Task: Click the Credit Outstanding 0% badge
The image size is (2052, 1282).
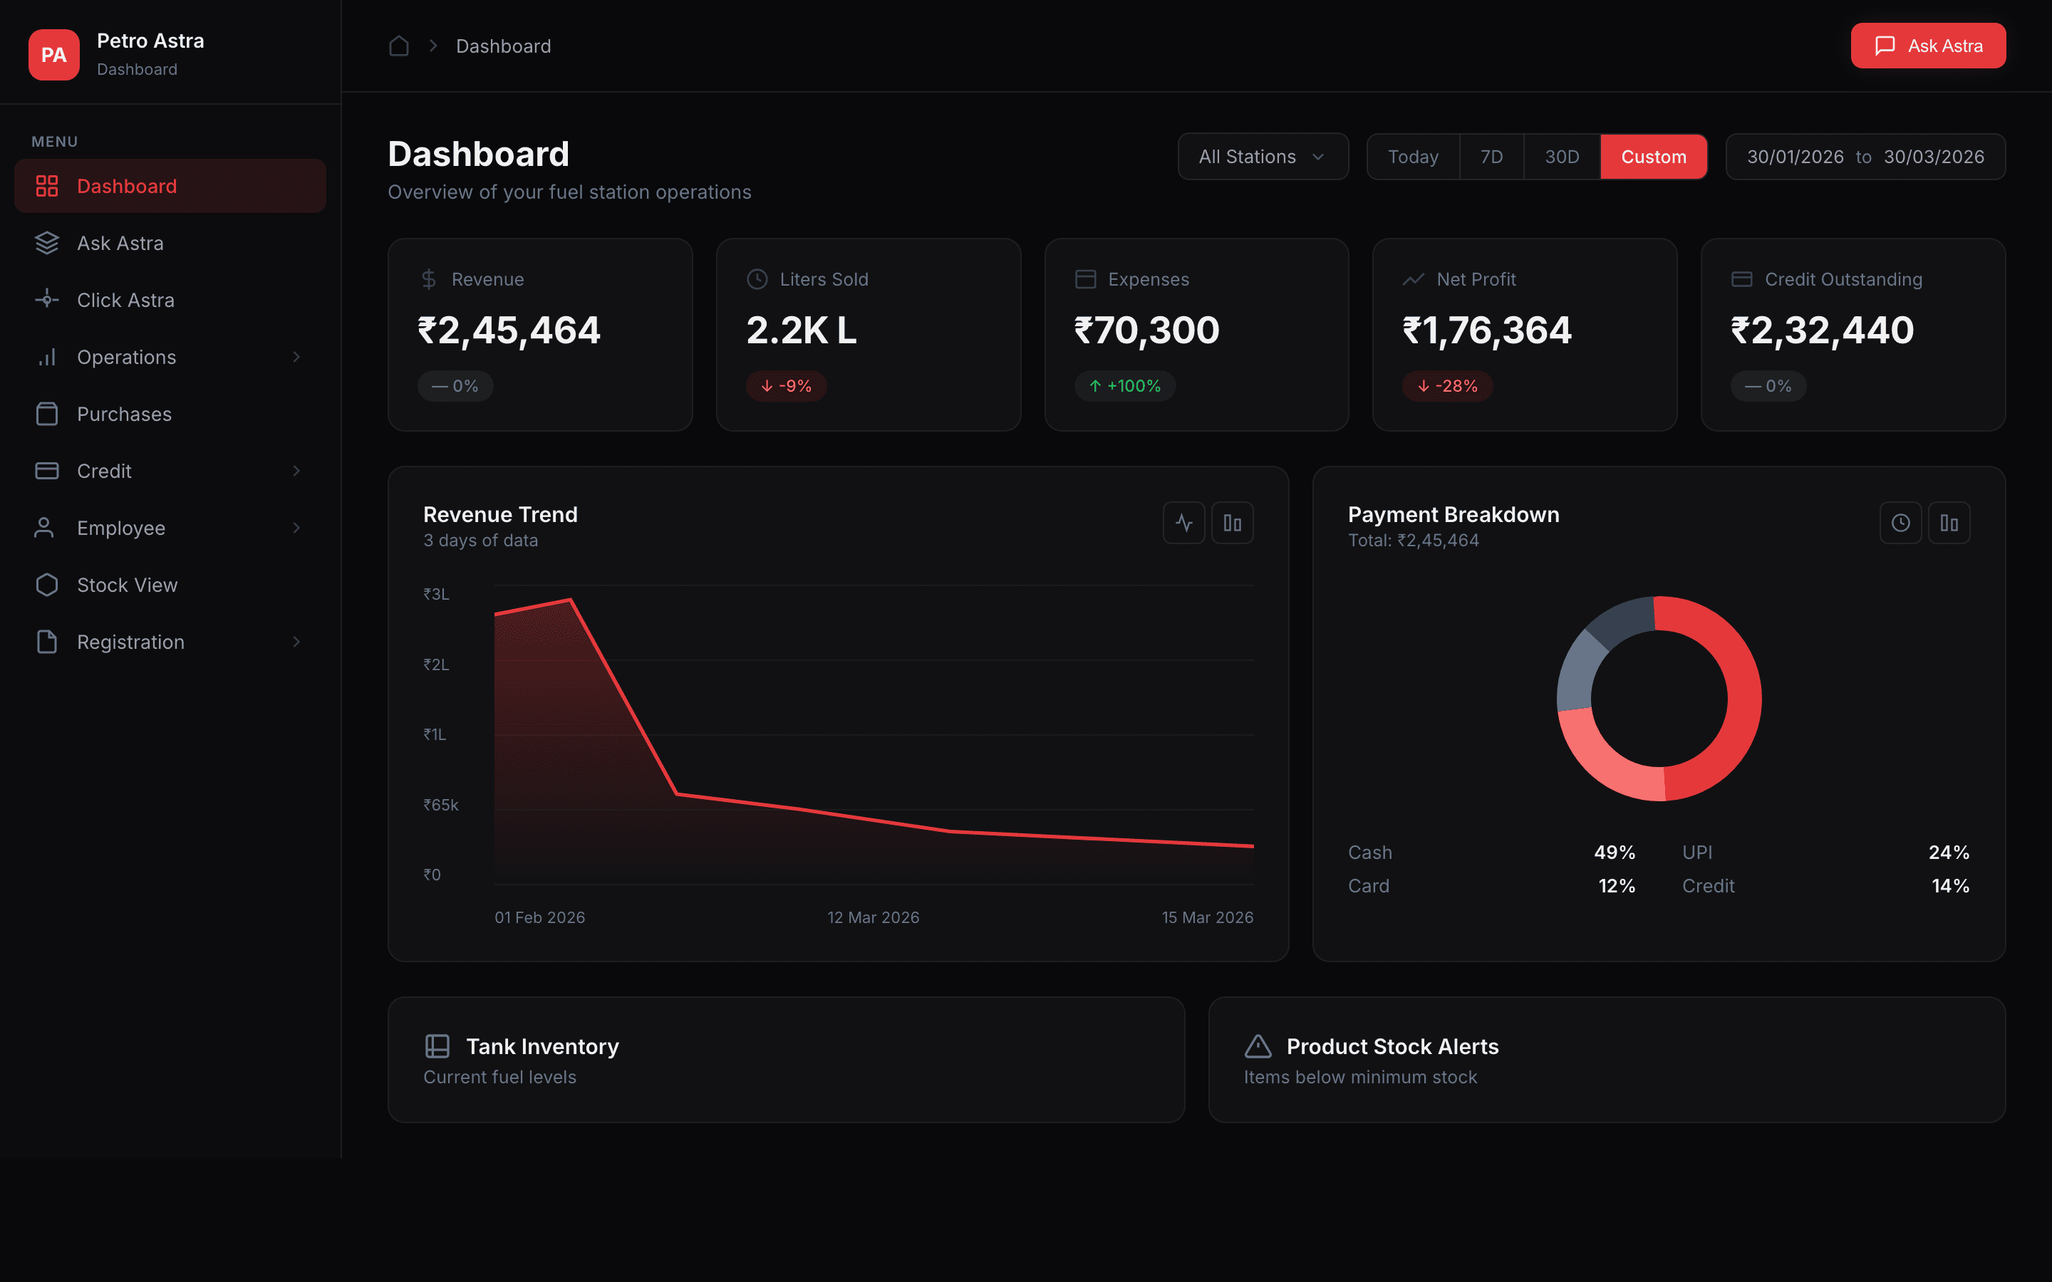Action: coord(1768,386)
